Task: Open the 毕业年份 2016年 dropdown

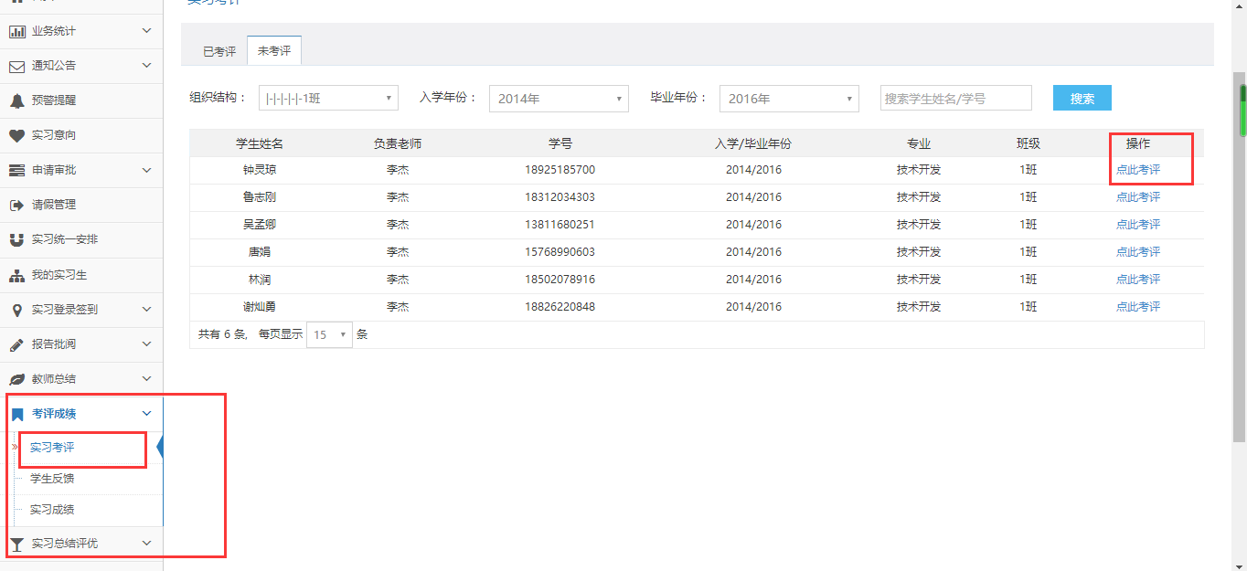Action: (789, 99)
